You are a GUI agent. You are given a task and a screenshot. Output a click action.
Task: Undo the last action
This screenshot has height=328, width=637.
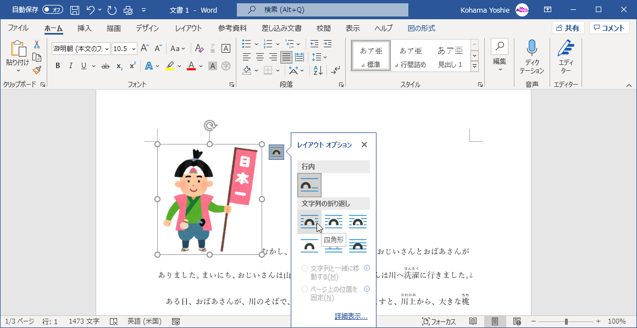click(x=91, y=10)
